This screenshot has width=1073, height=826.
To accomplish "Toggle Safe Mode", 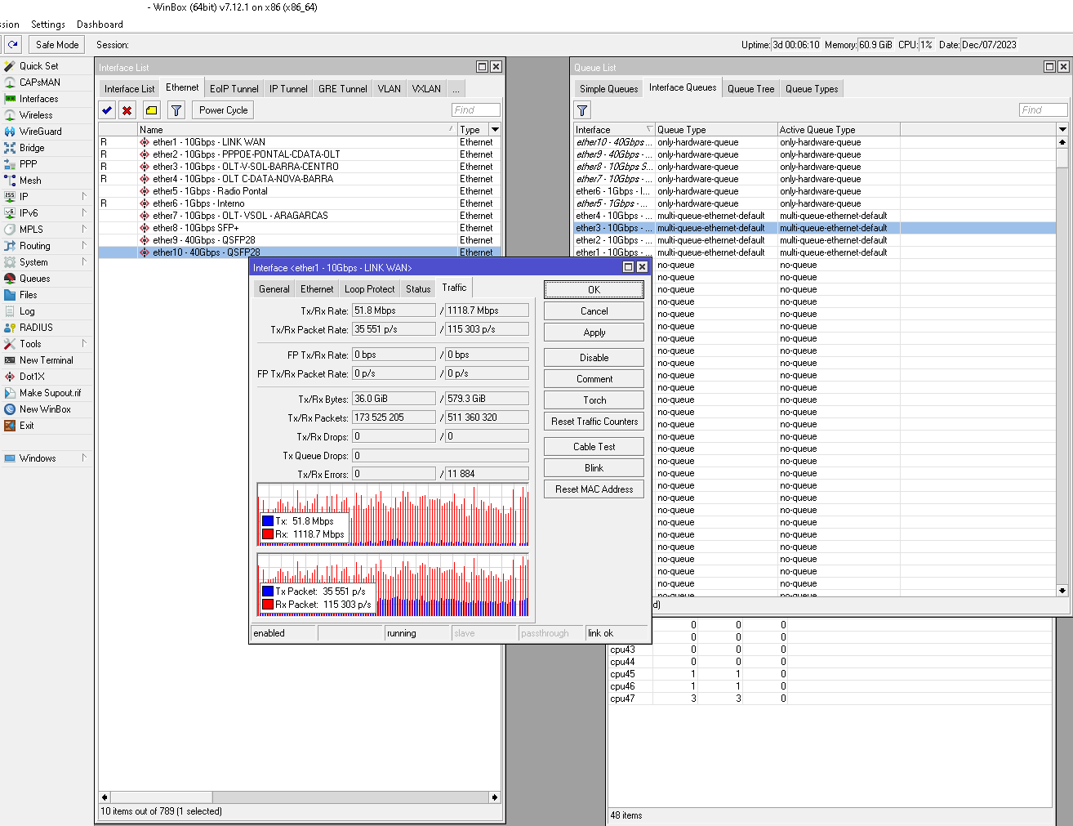I will tap(57, 45).
